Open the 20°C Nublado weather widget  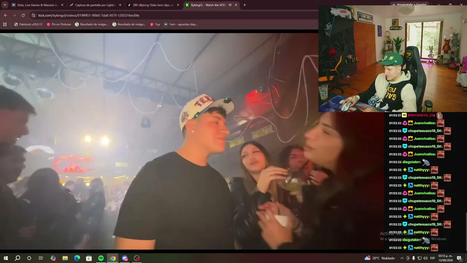click(x=379, y=258)
